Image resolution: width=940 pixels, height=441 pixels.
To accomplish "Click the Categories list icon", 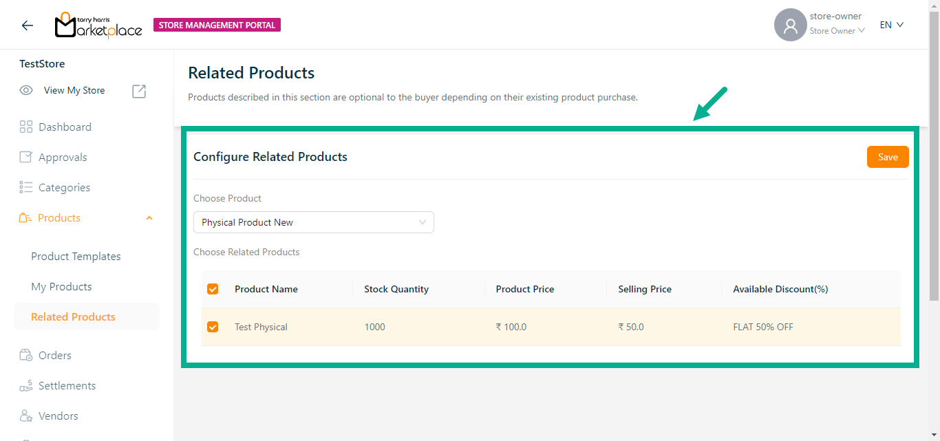I will [26, 187].
